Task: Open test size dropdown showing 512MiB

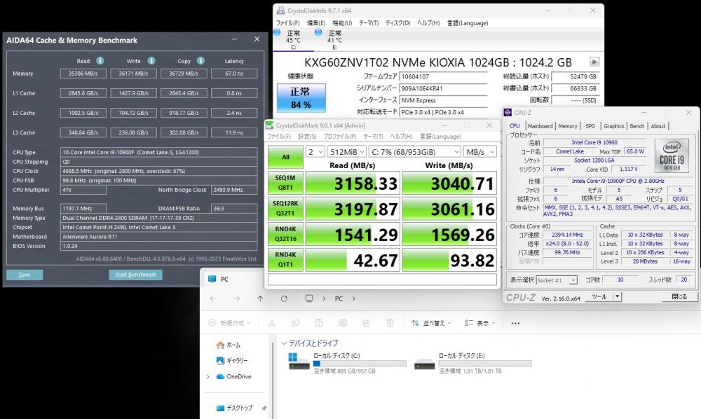Action: pos(347,152)
